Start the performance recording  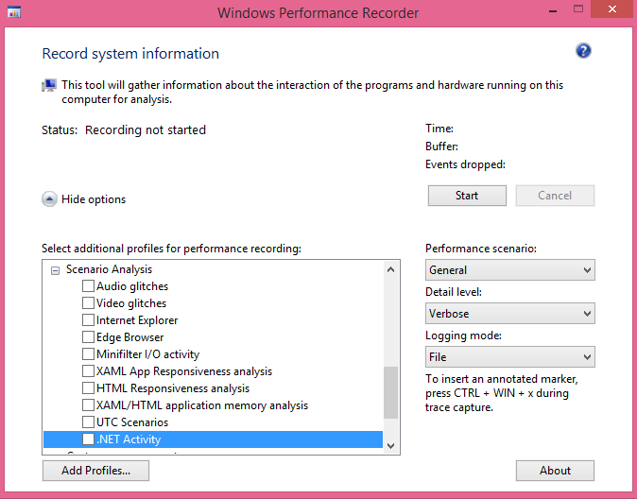pos(467,196)
